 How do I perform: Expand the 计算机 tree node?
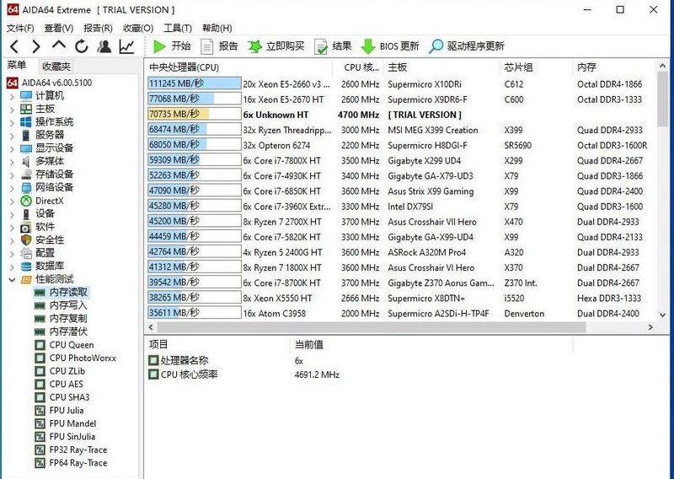[12, 96]
